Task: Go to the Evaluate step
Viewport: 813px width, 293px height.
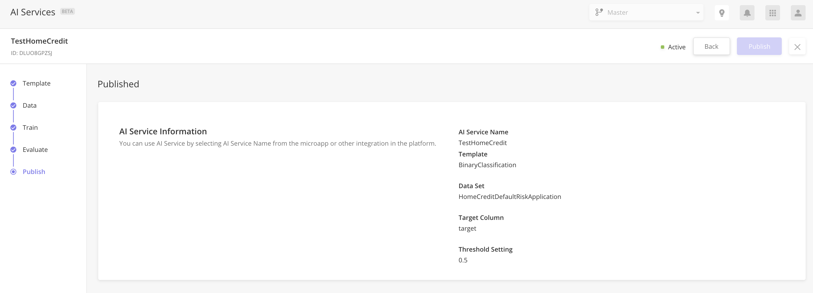Action: pyautogui.click(x=35, y=149)
